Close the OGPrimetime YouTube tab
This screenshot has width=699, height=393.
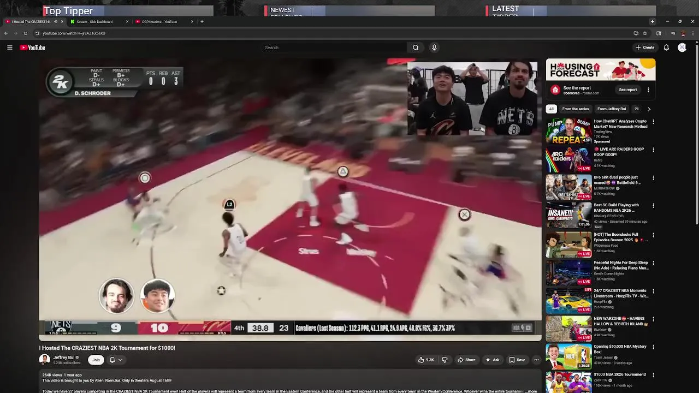192,22
